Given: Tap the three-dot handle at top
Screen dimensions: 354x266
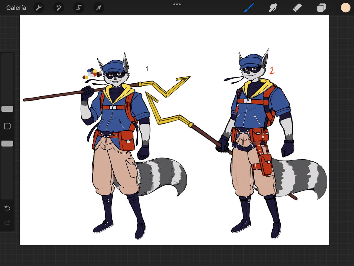Looking at the screenshot, I should coord(177,4).
